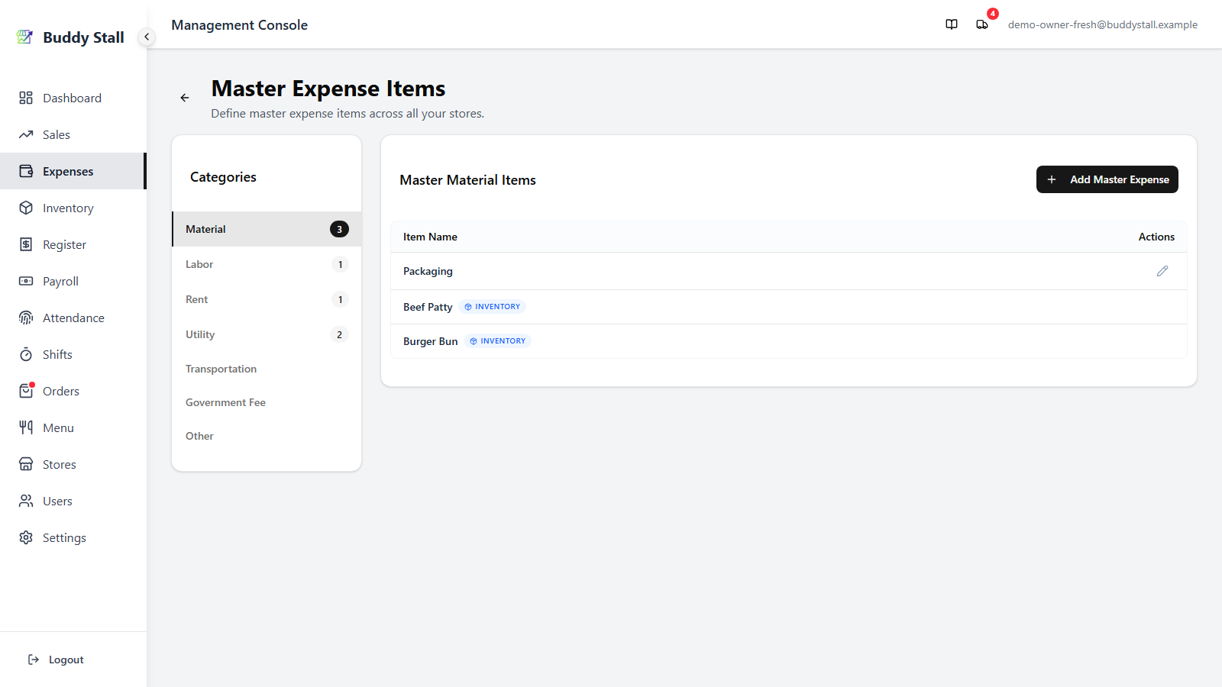Select the Transportation category
Image resolution: width=1222 pixels, height=687 pixels.
(x=267, y=369)
